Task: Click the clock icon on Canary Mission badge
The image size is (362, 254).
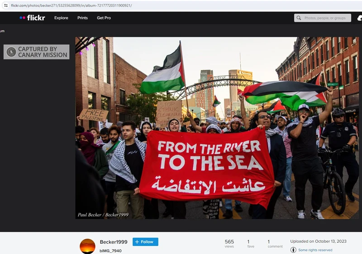Action: coord(11,52)
